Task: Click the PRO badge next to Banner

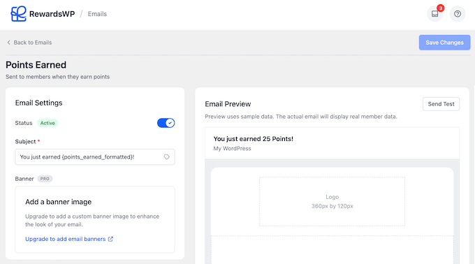Action: [x=45, y=179]
